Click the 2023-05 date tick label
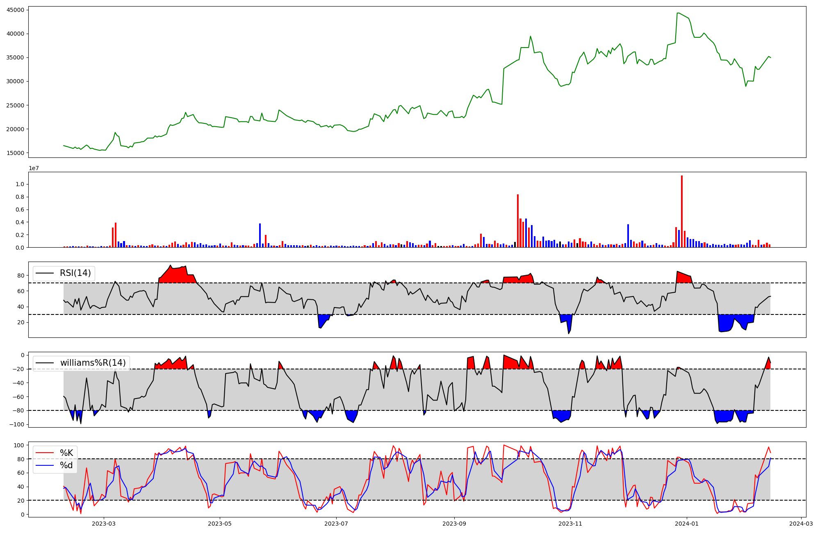The height and width of the screenshot is (533, 820). [220, 524]
